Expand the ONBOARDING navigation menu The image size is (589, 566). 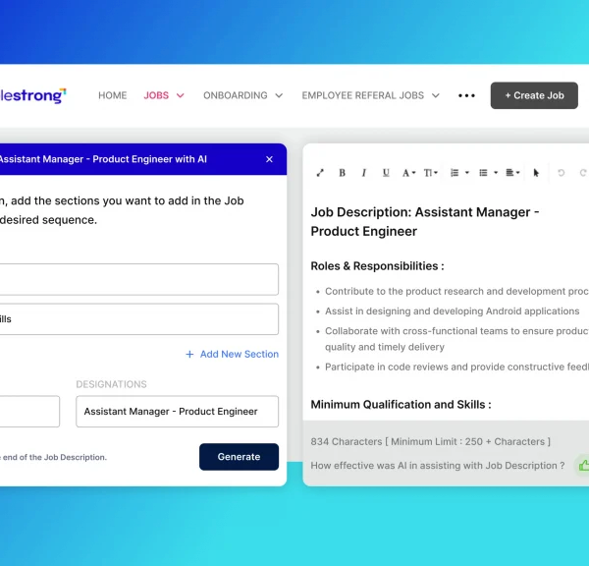click(242, 95)
